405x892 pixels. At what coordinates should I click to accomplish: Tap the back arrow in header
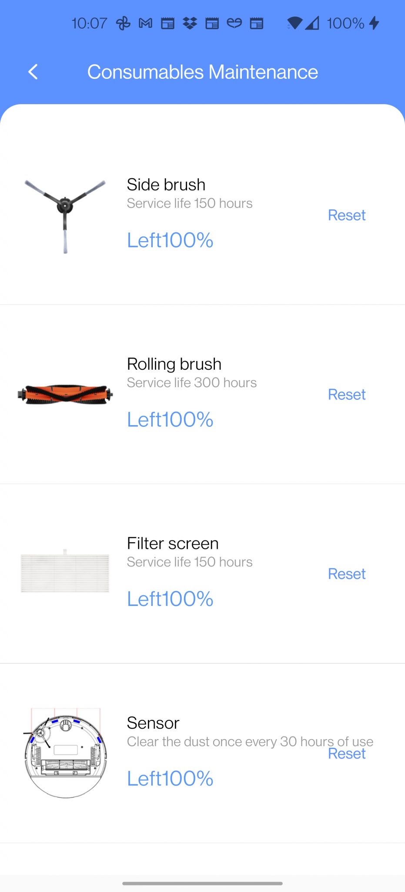(x=33, y=72)
